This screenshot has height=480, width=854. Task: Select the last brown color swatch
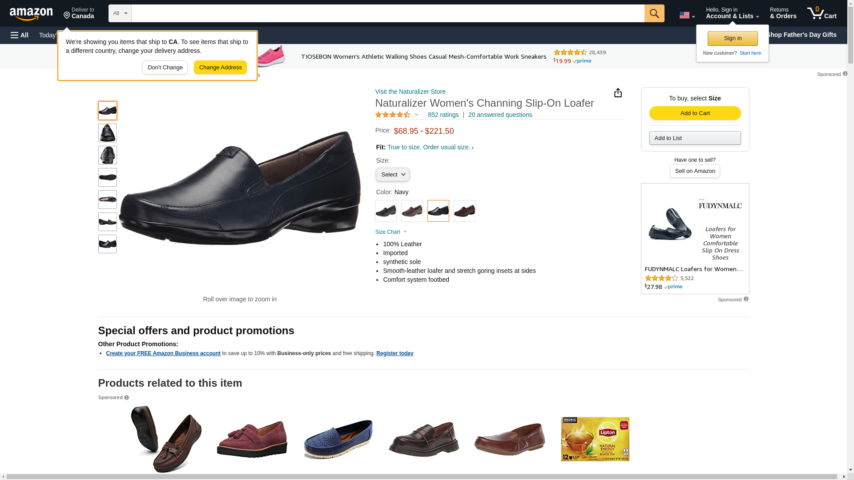[x=464, y=211]
